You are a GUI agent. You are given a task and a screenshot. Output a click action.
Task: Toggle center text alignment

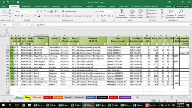click(48, 16)
